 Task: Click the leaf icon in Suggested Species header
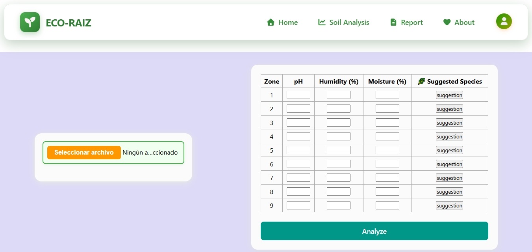click(x=421, y=81)
